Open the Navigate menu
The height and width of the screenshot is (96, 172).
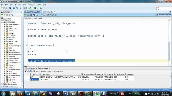click(18, 5)
